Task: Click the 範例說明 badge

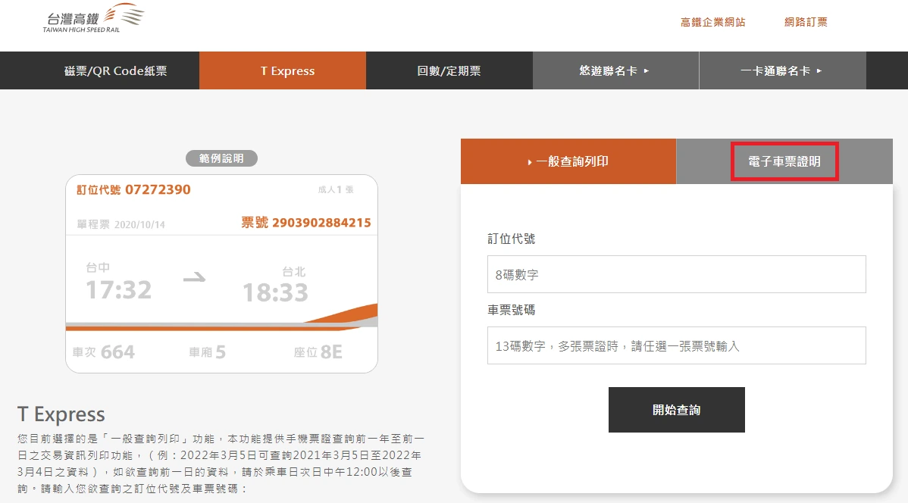Action: (221, 158)
